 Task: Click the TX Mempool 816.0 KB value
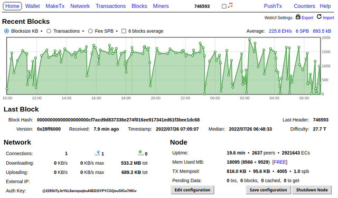click(236, 171)
